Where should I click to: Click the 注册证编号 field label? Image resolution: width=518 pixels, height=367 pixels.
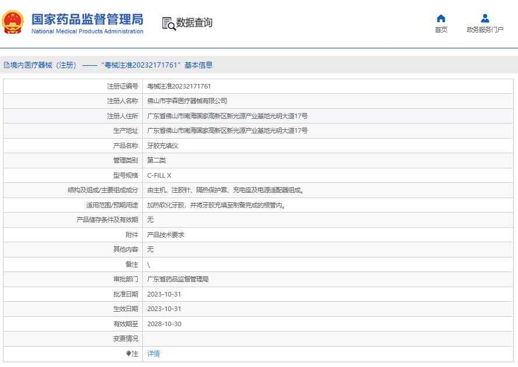[x=123, y=86]
